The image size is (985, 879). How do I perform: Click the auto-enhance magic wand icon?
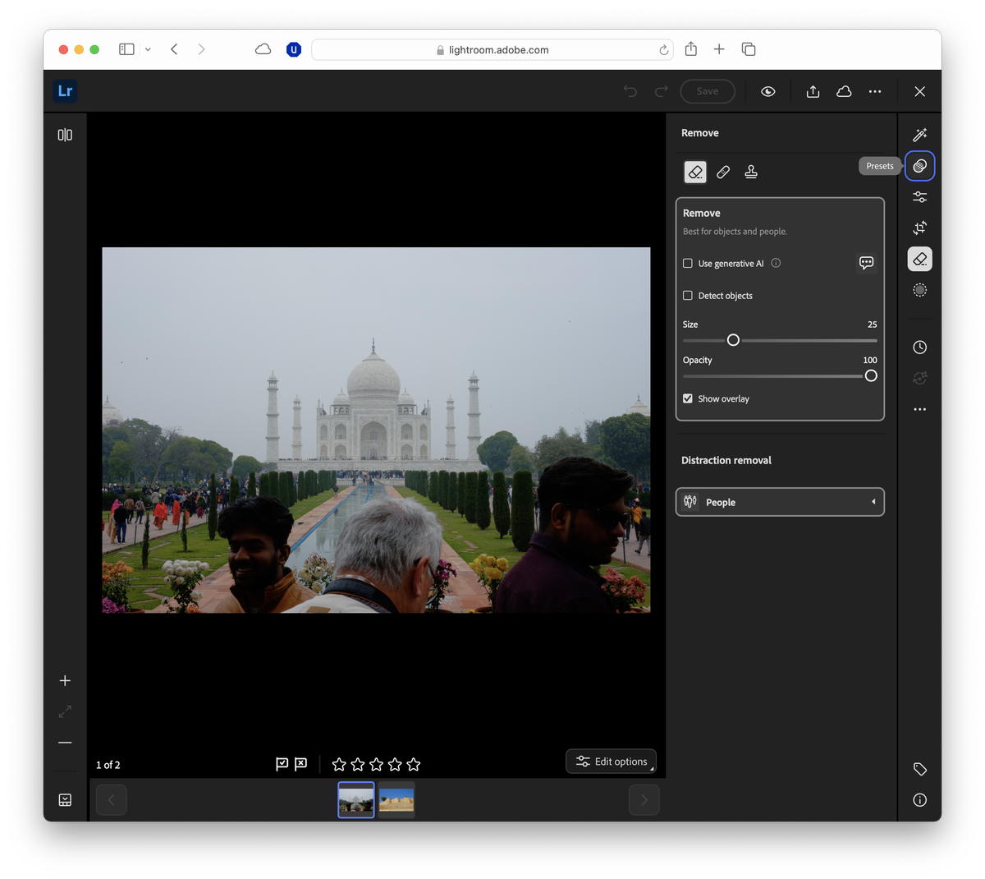point(919,135)
